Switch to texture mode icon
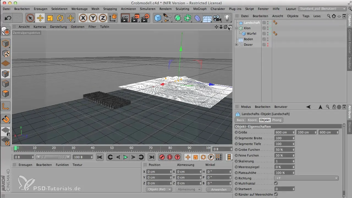This screenshot has width=352, height=198. [x=5, y=53]
